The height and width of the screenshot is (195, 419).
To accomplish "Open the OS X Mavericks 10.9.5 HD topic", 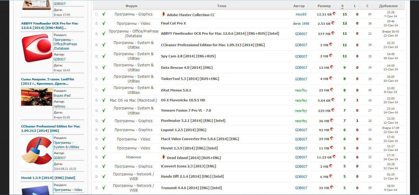I will [x=183, y=100].
